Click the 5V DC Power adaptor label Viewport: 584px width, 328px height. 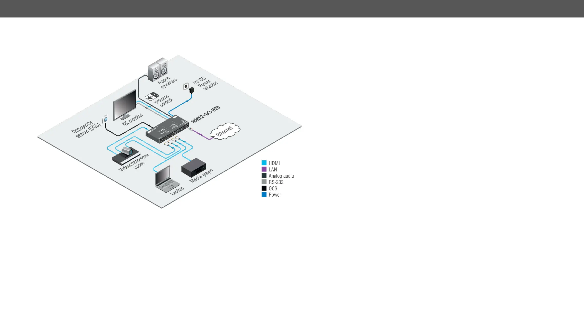(205, 83)
